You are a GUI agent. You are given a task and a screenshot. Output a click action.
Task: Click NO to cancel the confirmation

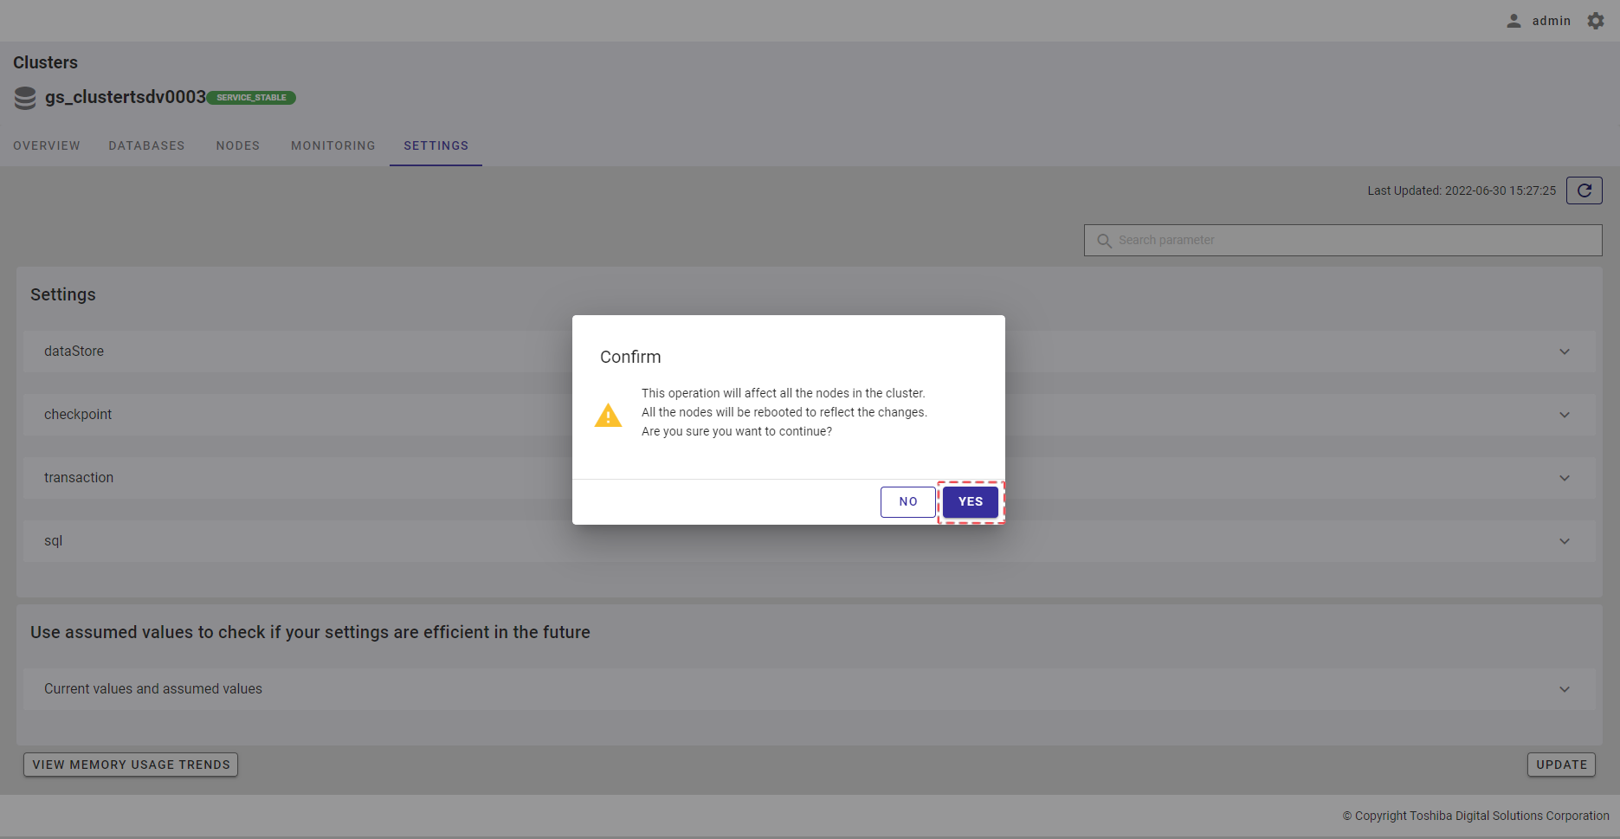(907, 502)
